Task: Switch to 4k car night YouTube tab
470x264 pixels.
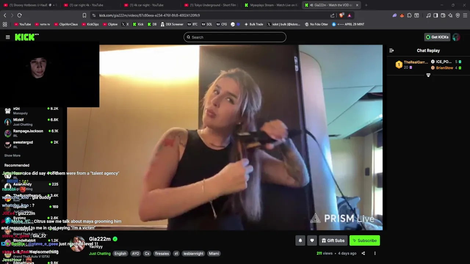Action: pos(151,5)
